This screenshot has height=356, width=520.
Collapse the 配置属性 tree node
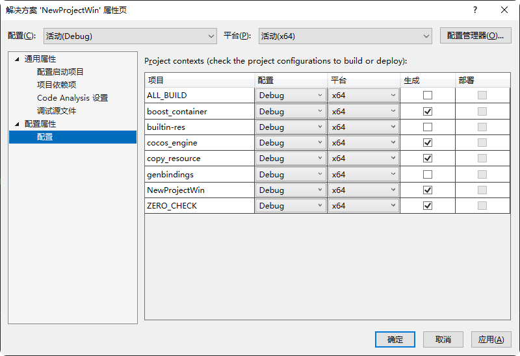point(18,124)
